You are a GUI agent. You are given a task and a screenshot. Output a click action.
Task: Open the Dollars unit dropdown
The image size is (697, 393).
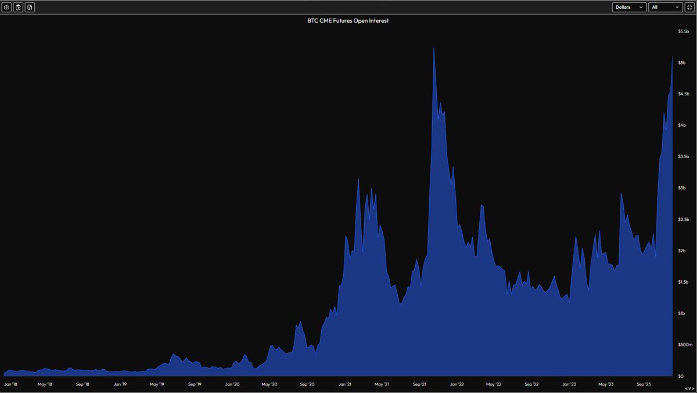[x=630, y=8]
